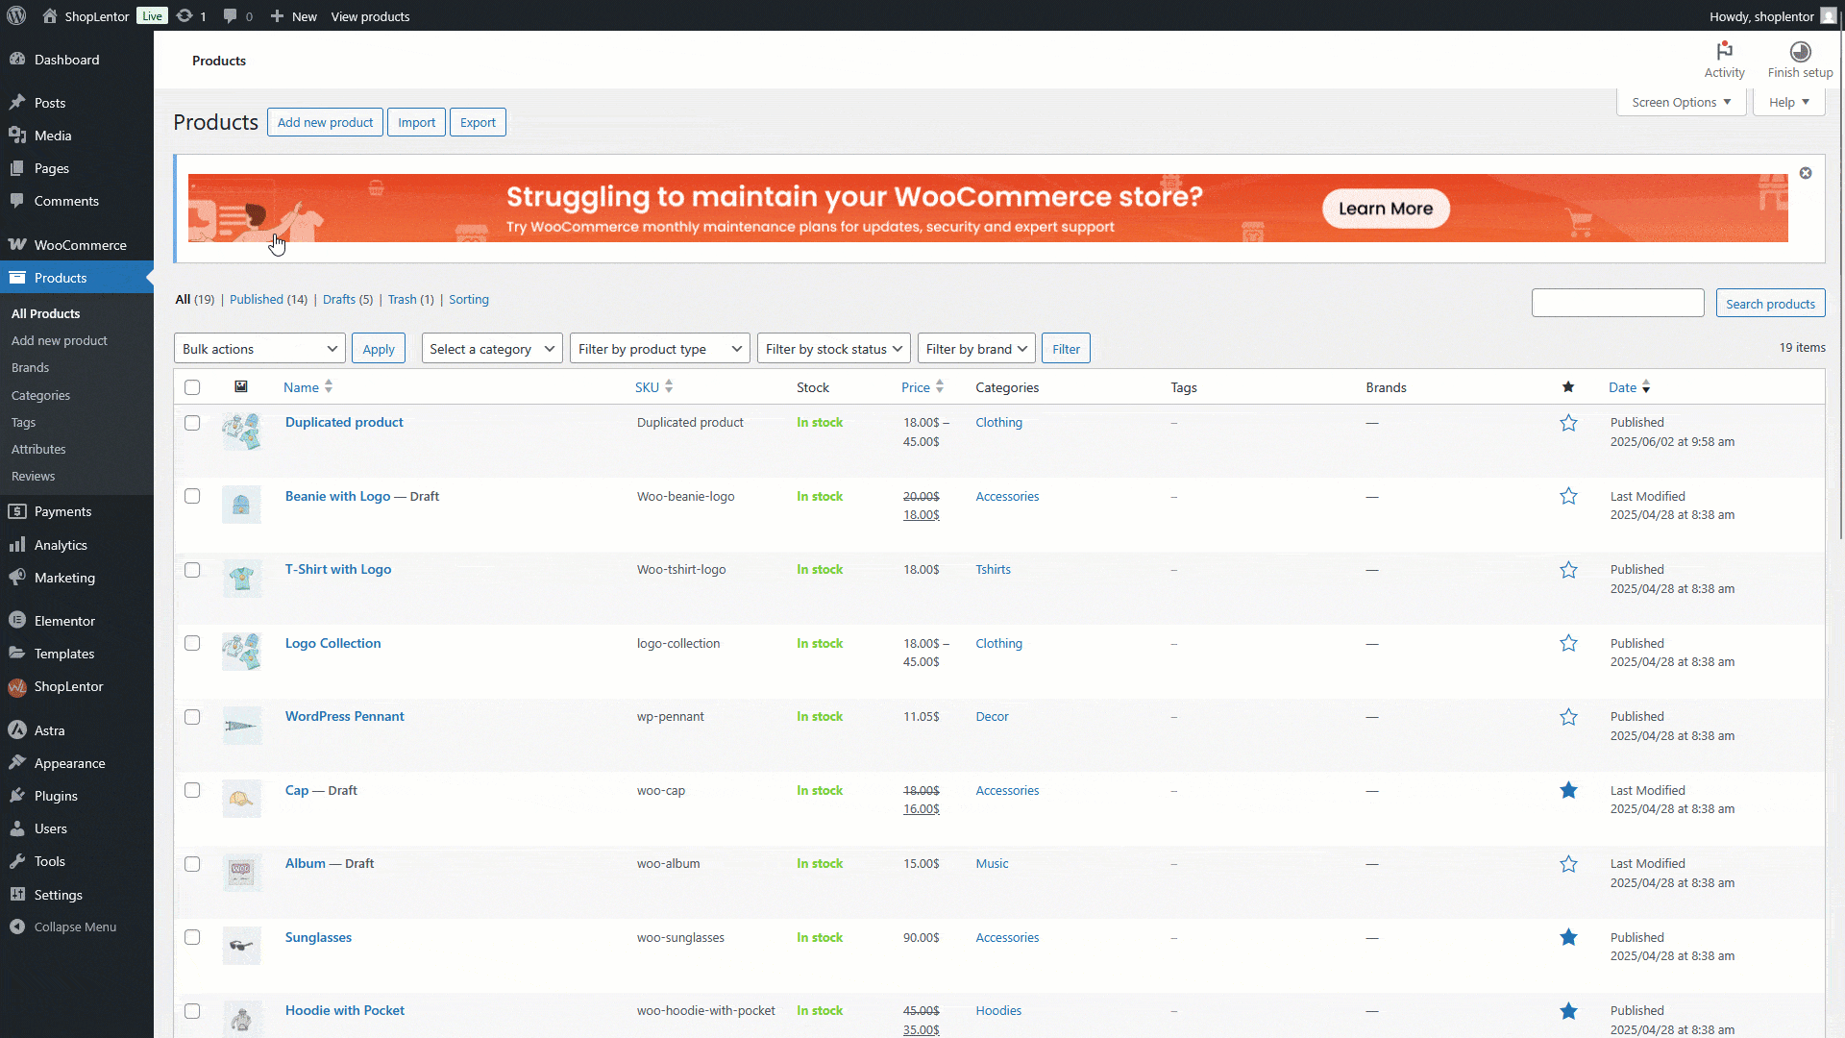Viewport: 1845px width, 1038px height.
Task: Click the Finish setup progress icon
Action: click(1801, 51)
